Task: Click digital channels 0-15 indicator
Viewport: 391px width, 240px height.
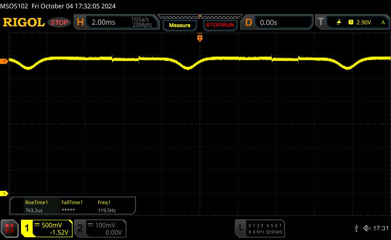Action: point(265,229)
